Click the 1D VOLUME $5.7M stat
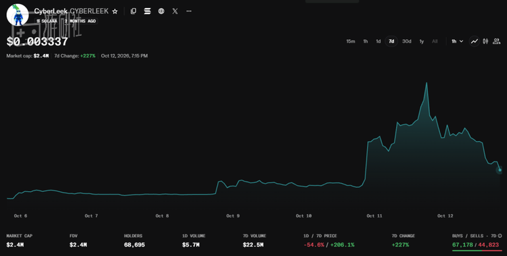Screen dimensions: 507x256 [194, 240]
